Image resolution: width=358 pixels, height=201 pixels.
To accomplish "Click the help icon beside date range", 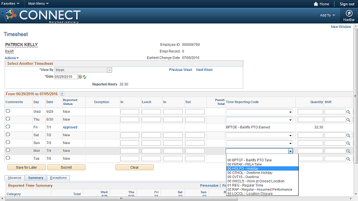I will tap(62, 94).
